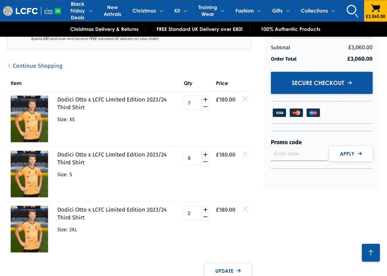Image resolution: width=387 pixels, height=276 pixels.
Task: Open the New Arrivals menu item
Action: [x=112, y=11]
